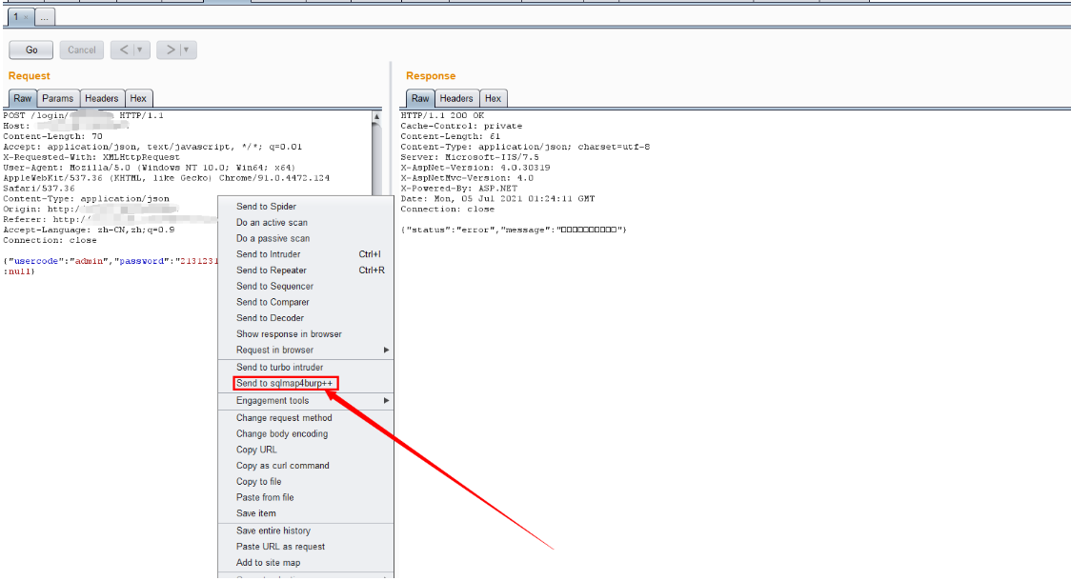Expand the Request in browser submenu
1071x581 pixels.
[277, 350]
